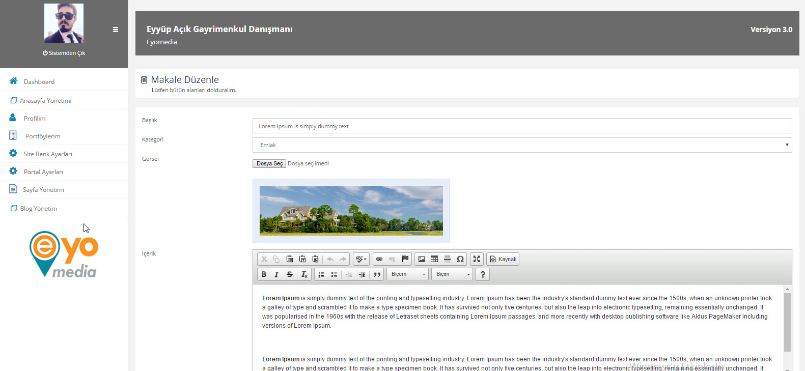The image size is (805, 371).
Task: Open the Biçim format dropdown
Action: 452,274
